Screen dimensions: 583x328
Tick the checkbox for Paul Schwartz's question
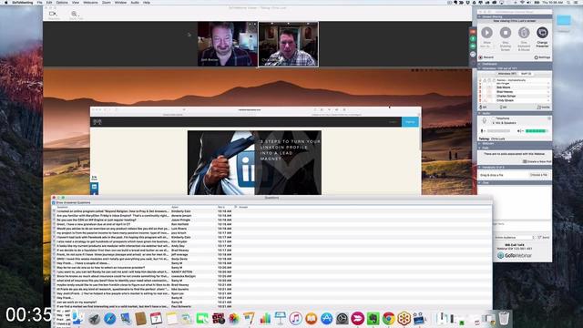(x=54, y=306)
